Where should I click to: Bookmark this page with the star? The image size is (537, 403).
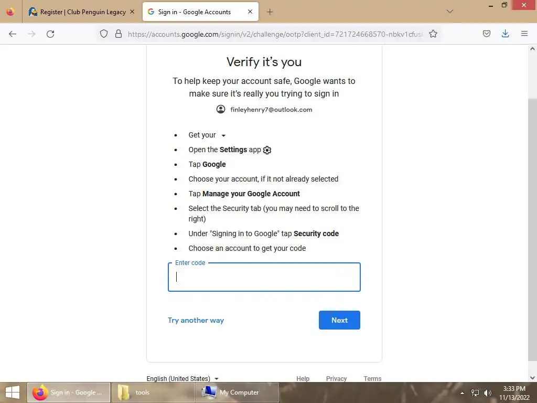pos(433,34)
